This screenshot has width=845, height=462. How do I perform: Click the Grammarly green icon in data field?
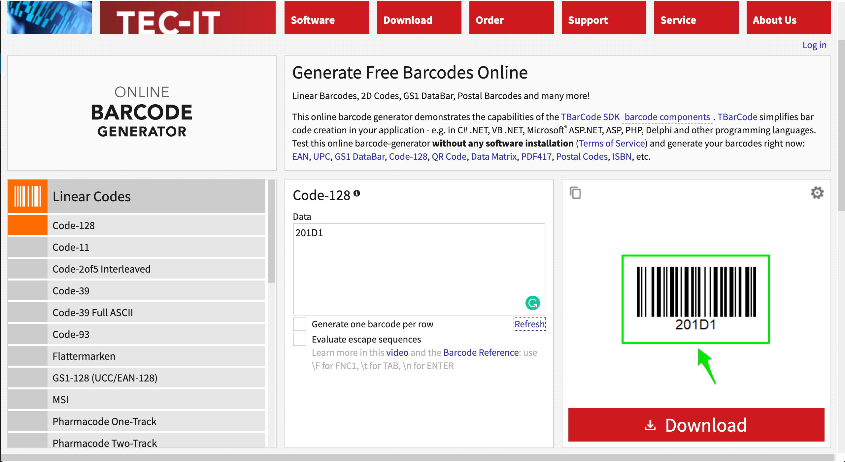point(533,303)
